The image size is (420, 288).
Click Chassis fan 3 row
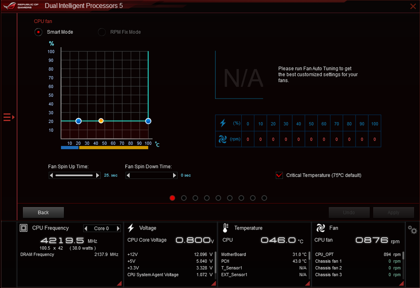click(358, 275)
